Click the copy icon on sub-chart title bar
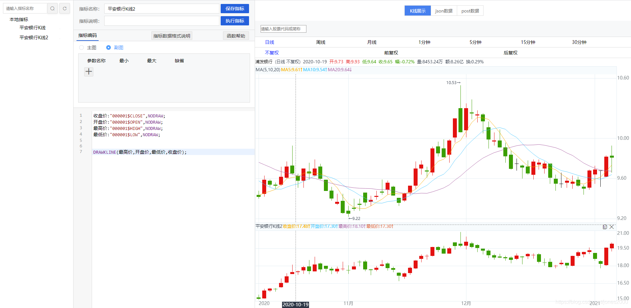The image size is (631, 308). (x=605, y=227)
